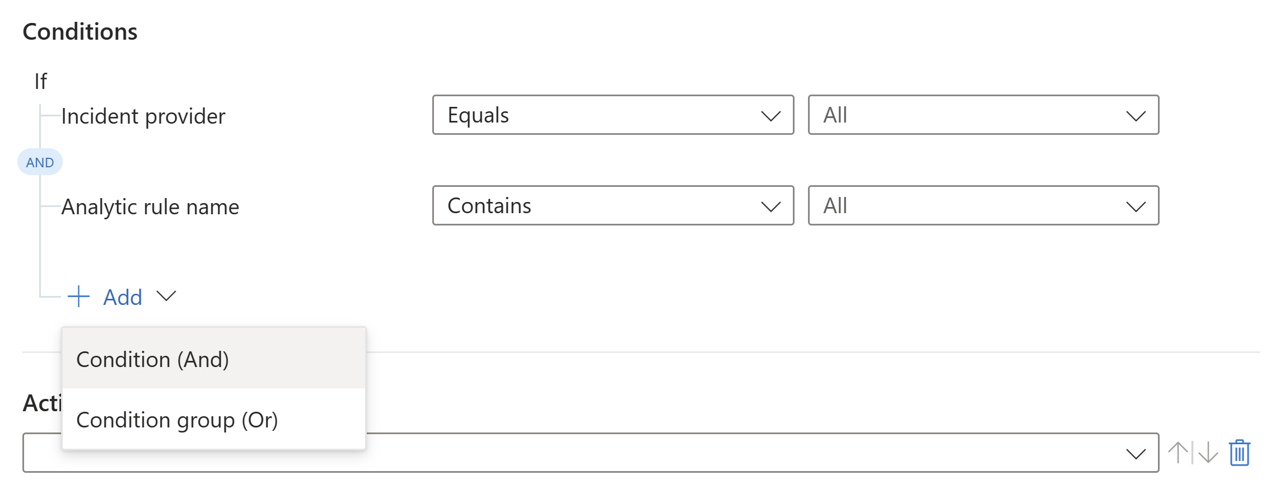Image resolution: width=1280 pixels, height=489 pixels.
Task: Click the AND connector badge
Action: click(40, 162)
